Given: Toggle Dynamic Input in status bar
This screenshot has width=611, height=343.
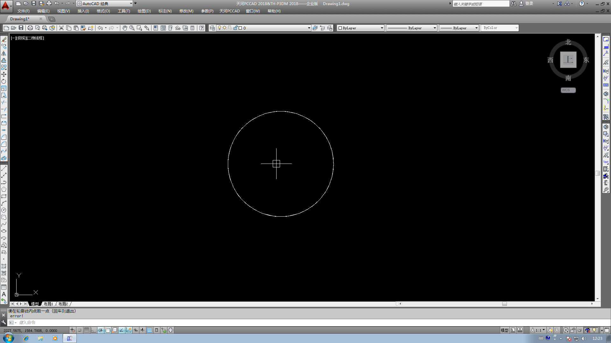Looking at the screenshot, I should pos(136,330).
